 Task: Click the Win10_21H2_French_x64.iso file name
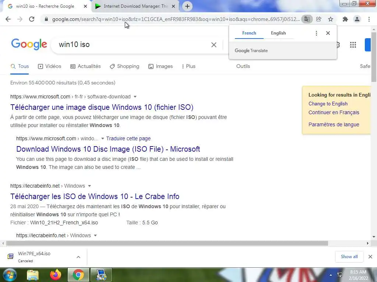tap(64, 223)
